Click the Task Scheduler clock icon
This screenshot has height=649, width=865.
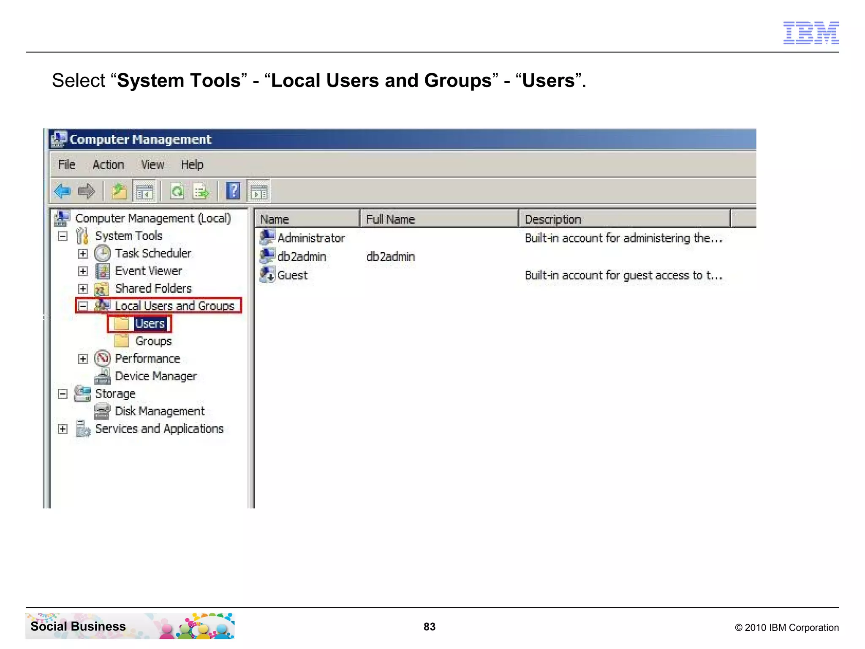click(102, 254)
